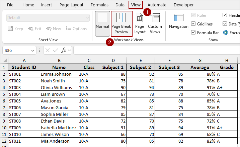The width and height of the screenshot is (240, 147).
Task: Switch to the Developer tab
Action: click(x=183, y=5)
